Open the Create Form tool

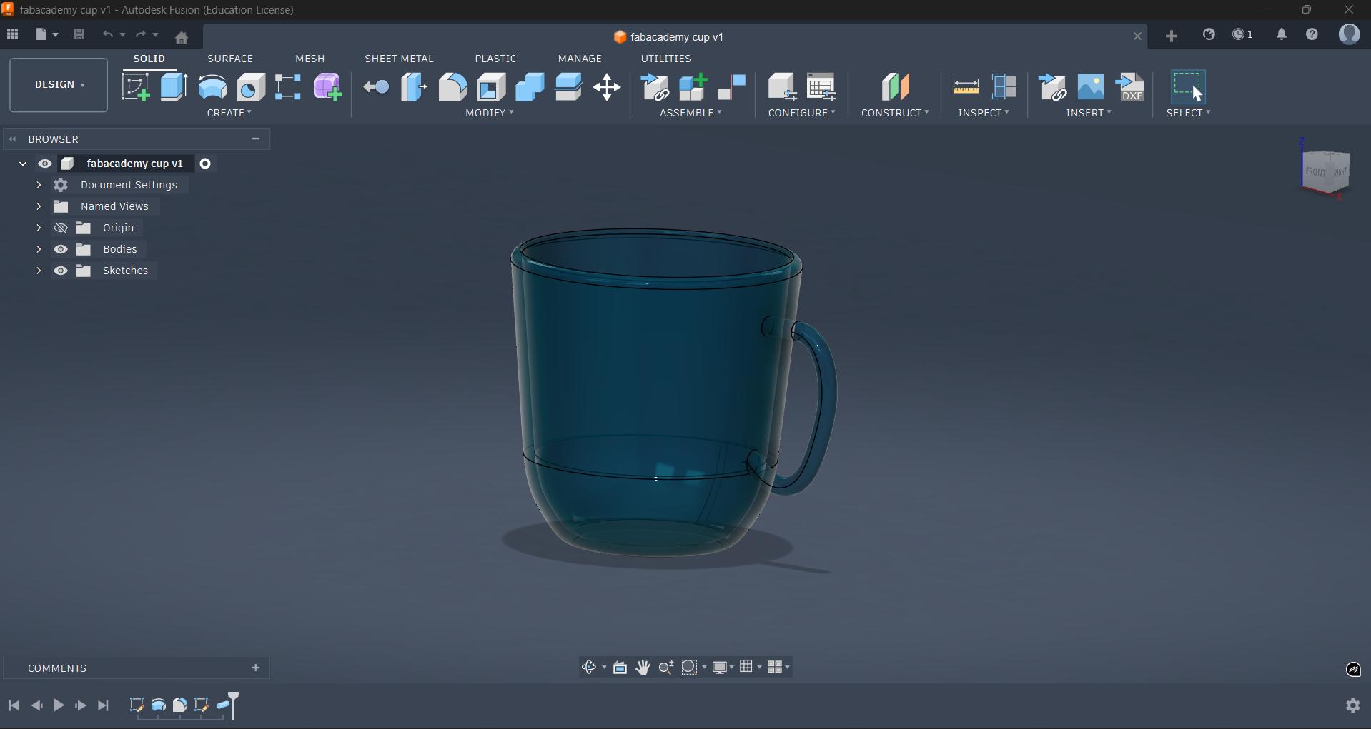point(327,86)
